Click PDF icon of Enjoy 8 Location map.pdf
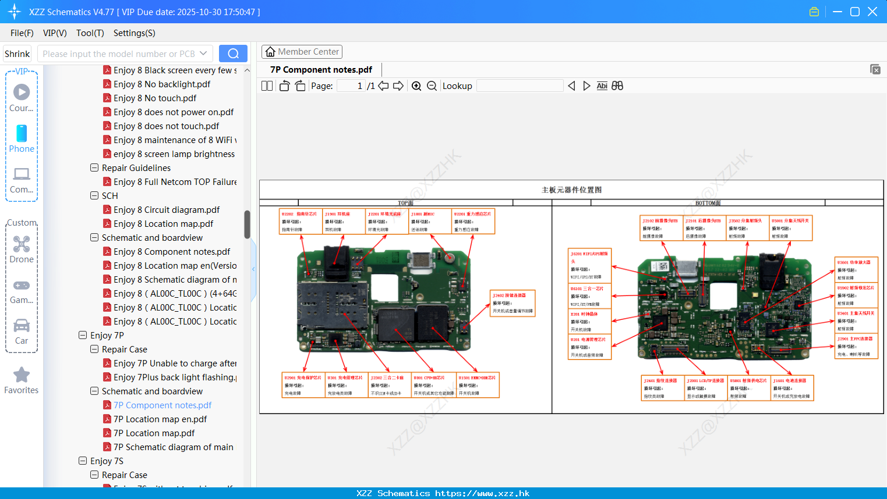This screenshot has width=887, height=499. pos(107,223)
